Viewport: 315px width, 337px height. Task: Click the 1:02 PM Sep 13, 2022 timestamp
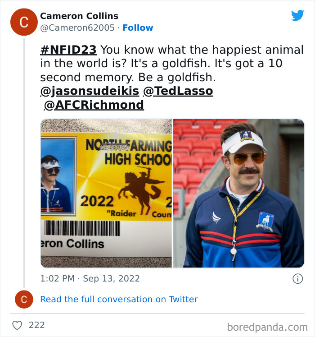[x=90, y=279]
